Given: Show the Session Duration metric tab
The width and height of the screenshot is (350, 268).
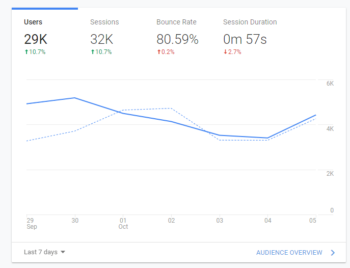Looking at the screenshot, I should click(x=250, y=22).
